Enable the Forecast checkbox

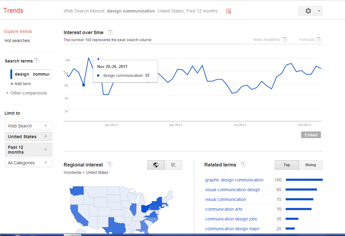click(295, 40)
